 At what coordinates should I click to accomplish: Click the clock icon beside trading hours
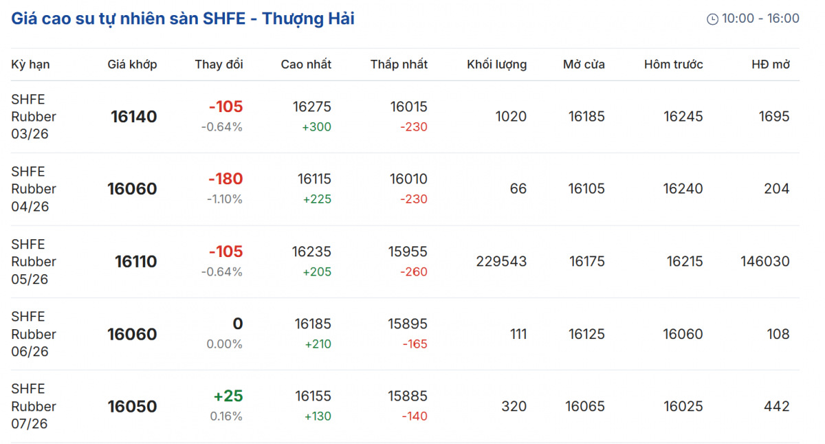[x=712, y=19]
